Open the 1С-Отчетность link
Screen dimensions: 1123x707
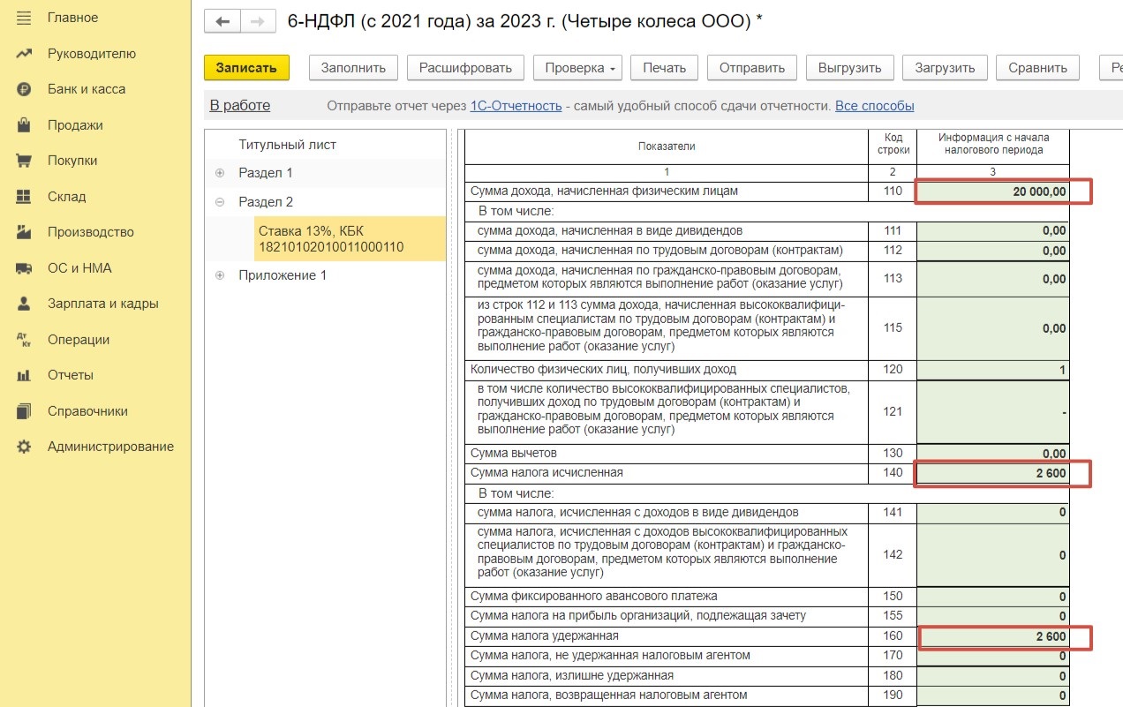(516, 106)
